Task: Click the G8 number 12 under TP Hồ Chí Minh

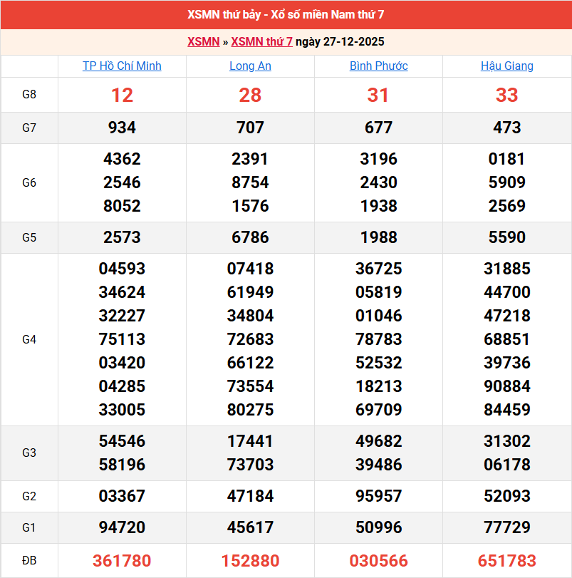Action: click(x=122, y=95)
